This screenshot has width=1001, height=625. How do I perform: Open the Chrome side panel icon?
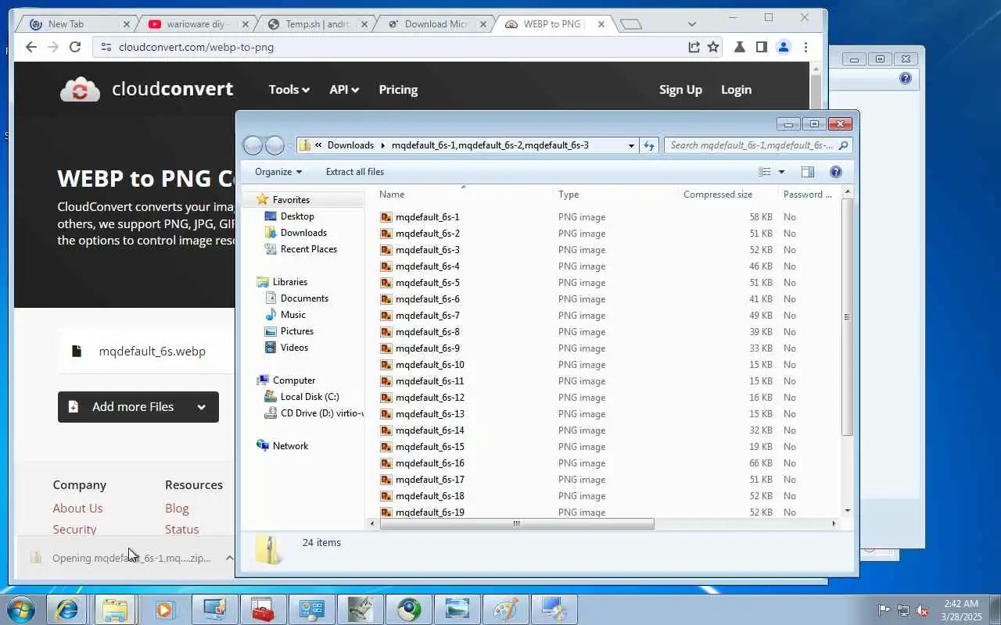click(761, 47)
